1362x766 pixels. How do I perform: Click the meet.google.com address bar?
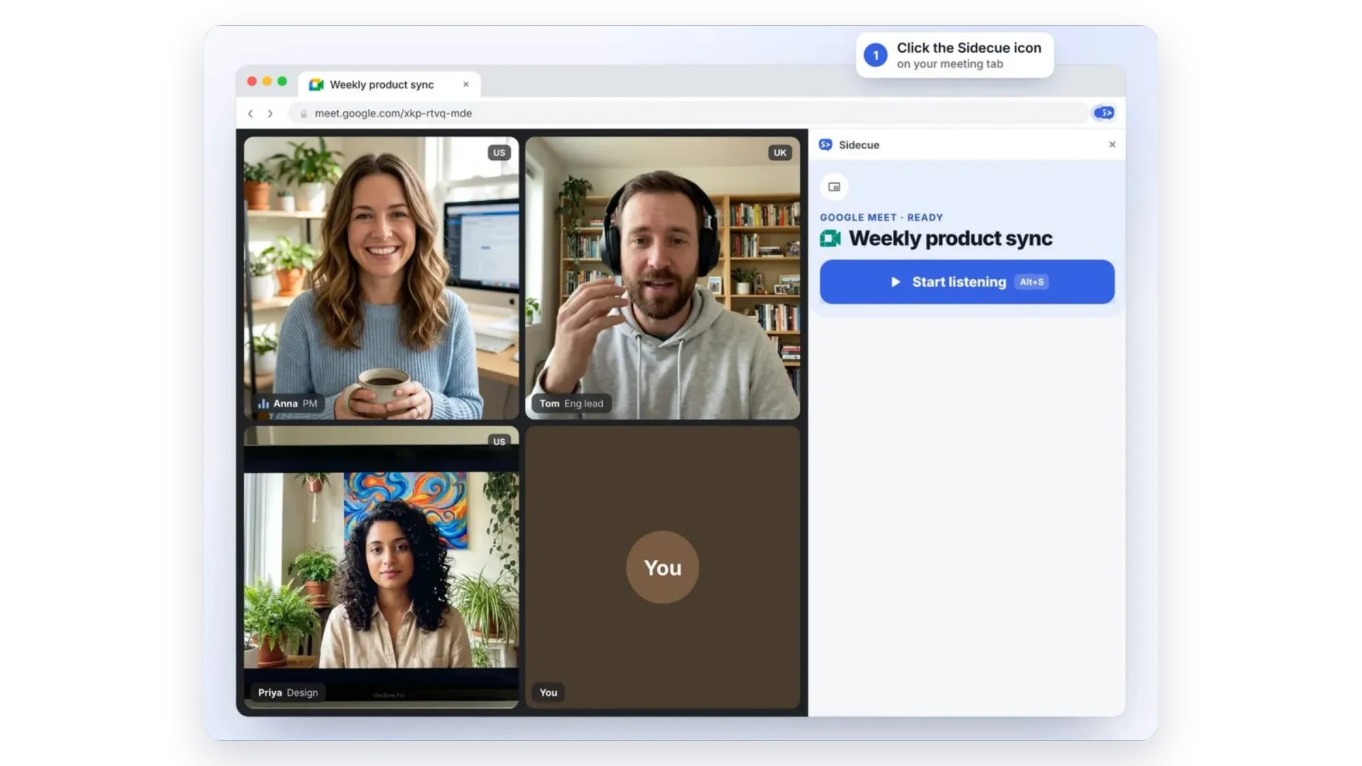[688, 113]
